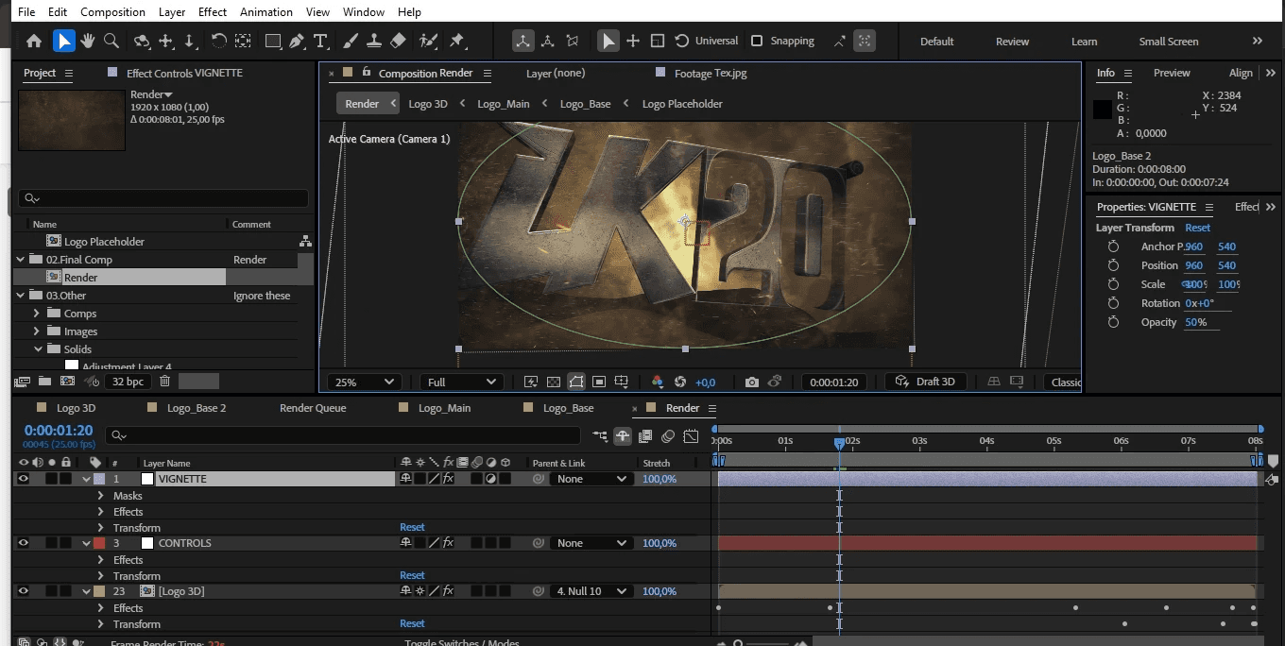Toggle visibility of CONTROLS layer
This screenshot has width=1285, height=646.
point(24,543)
